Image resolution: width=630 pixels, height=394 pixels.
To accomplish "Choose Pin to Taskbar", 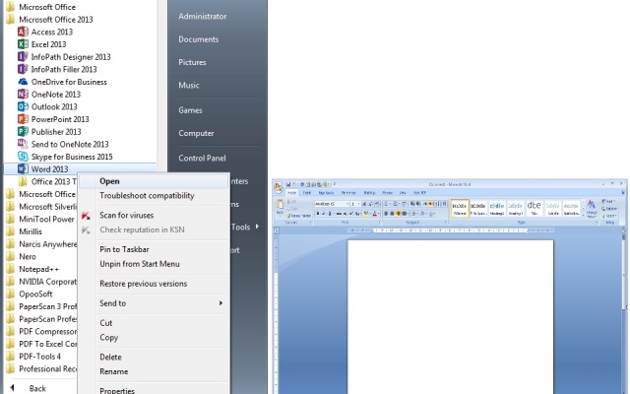I will tap(125, 249).
